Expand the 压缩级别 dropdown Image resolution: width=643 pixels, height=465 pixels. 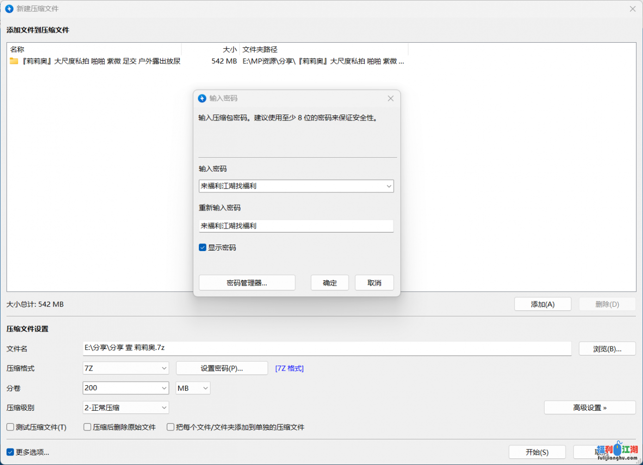pyautogui.click(x=164, y=408)
